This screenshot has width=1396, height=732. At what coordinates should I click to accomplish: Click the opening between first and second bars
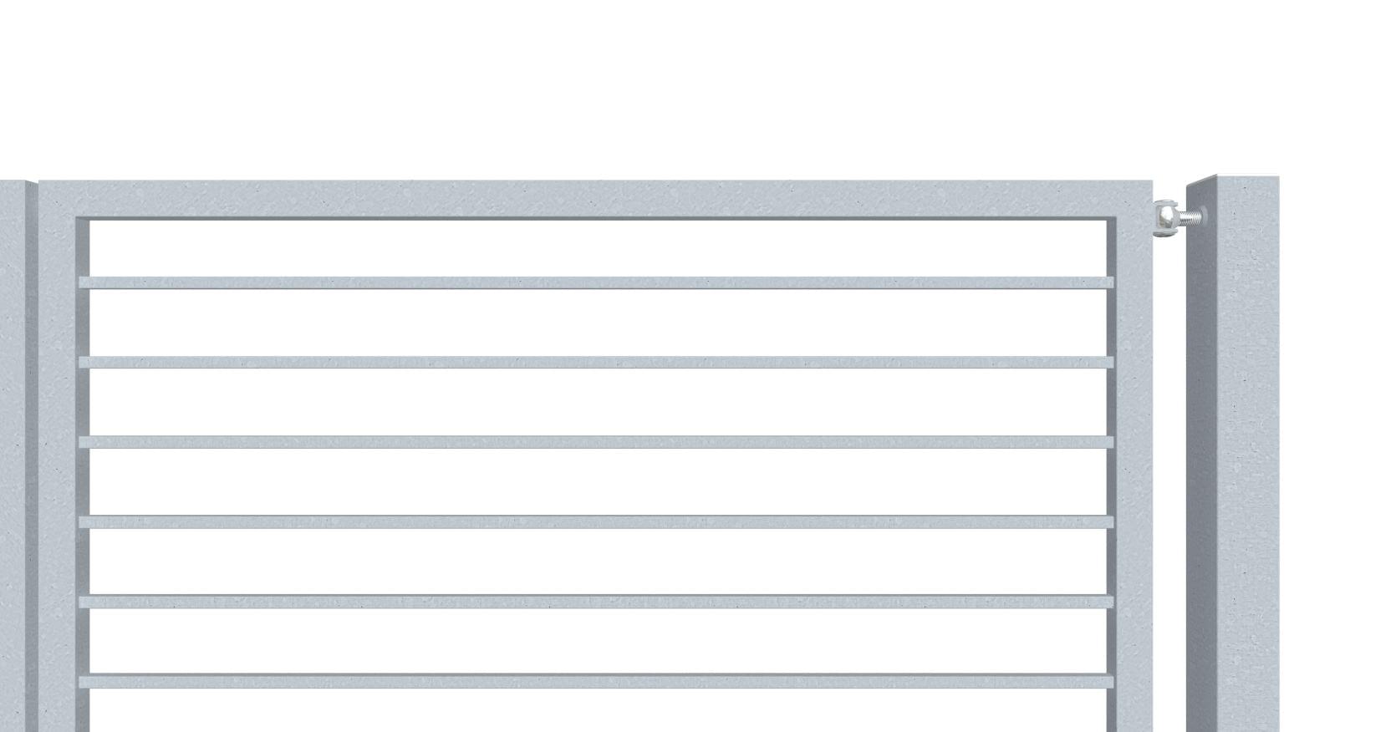coord(595,323)
